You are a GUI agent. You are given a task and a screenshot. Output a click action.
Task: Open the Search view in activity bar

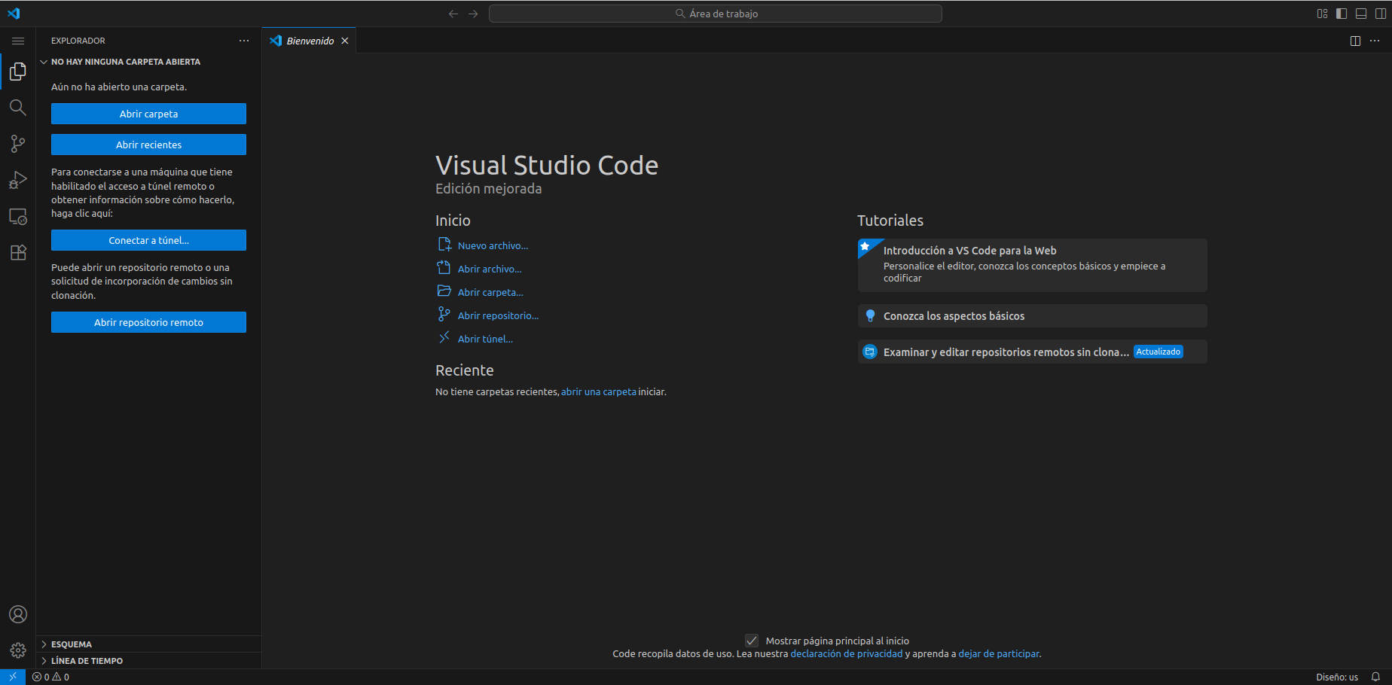(x=17, y=108)
